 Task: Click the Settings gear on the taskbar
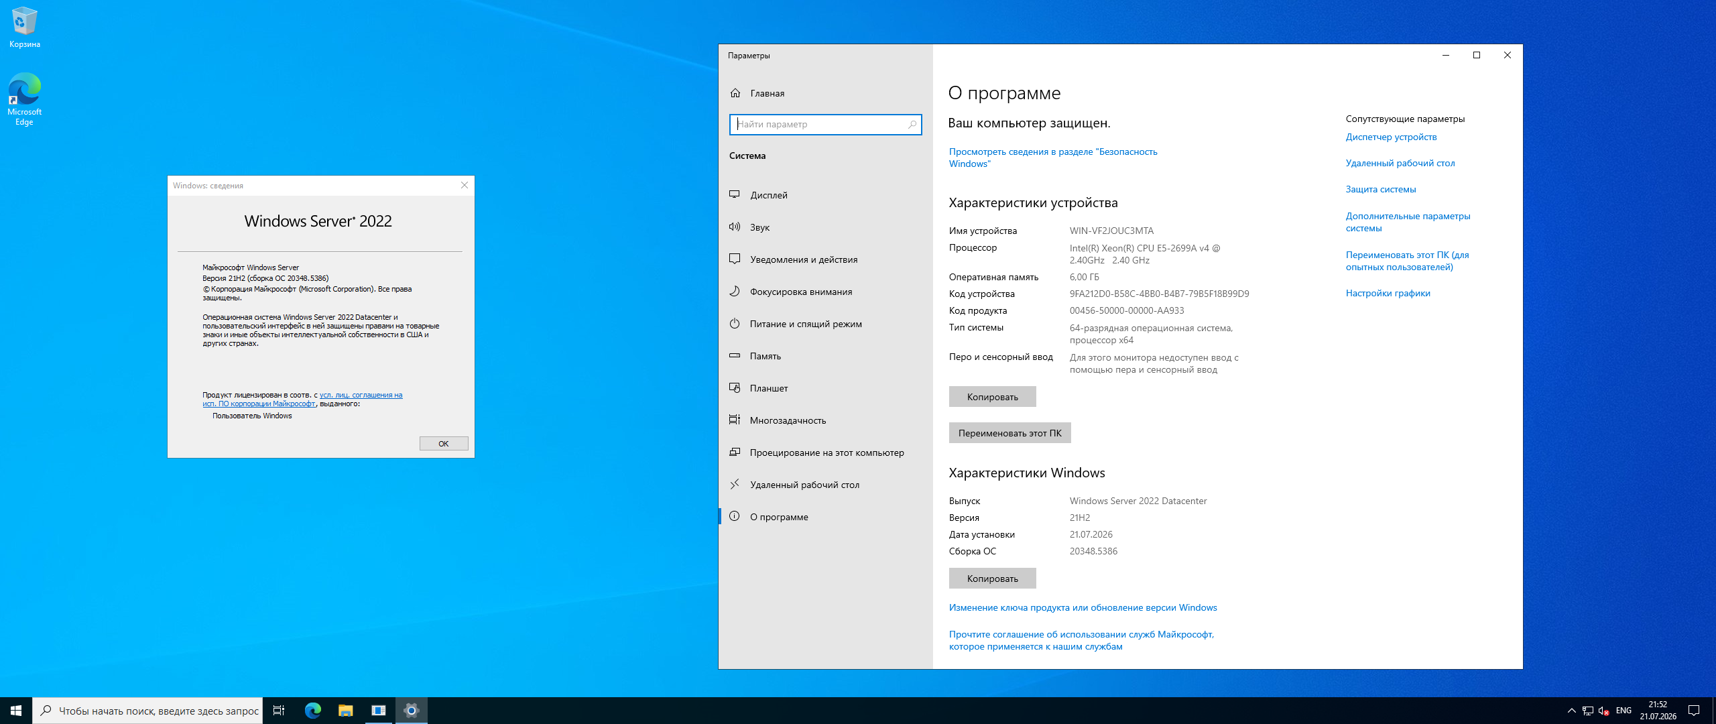[412, 711]
